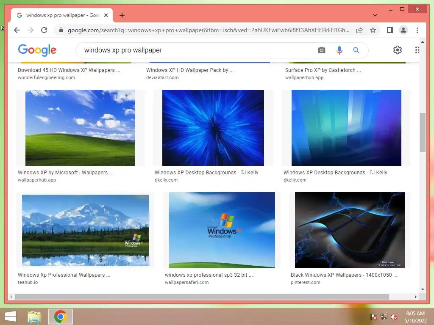Screen dimensions: 434x325
Task: Open Chrome's three-dot menu
Action: coord(417,30)
